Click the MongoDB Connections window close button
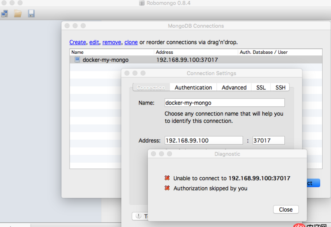Image resolution: width=331 pixels, height=227 pixels. click(x=67, y=26)
